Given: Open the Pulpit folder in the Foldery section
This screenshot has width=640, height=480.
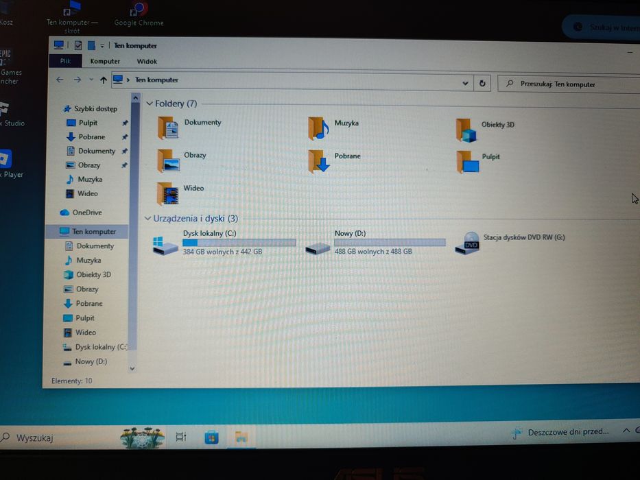Looking at the screenshot, I should point(478,162).
